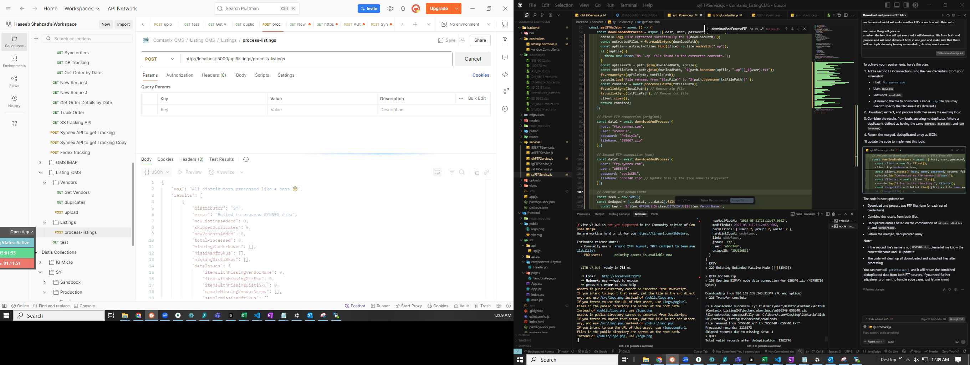Click the response history clock icon
970x365 pixels.
click(x=246, y=159)
